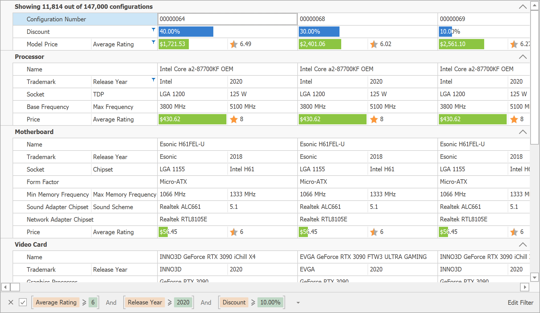Collapse the Processor category

523,57
